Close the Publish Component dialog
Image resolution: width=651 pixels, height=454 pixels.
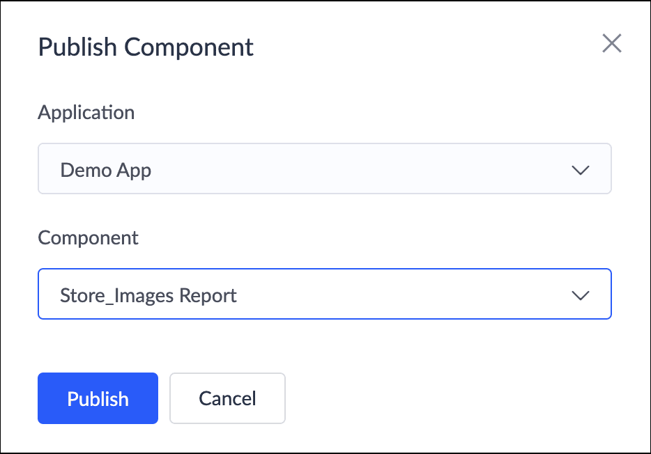click(611, 44)
